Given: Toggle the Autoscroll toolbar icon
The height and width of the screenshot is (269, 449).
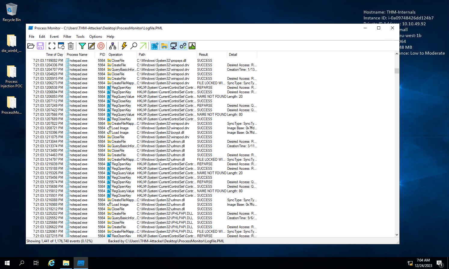Looking at the screenshot, I should click(61, 46).
